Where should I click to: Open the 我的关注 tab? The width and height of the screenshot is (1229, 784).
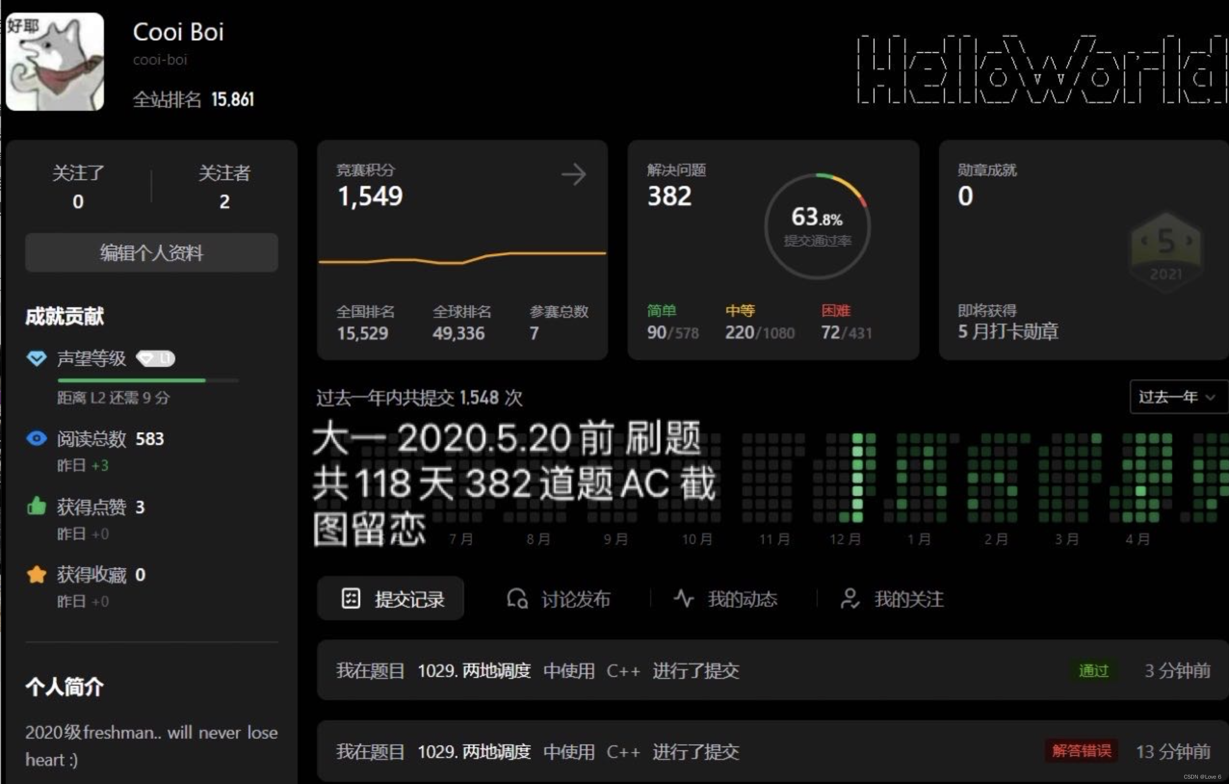tap(892, 599)
